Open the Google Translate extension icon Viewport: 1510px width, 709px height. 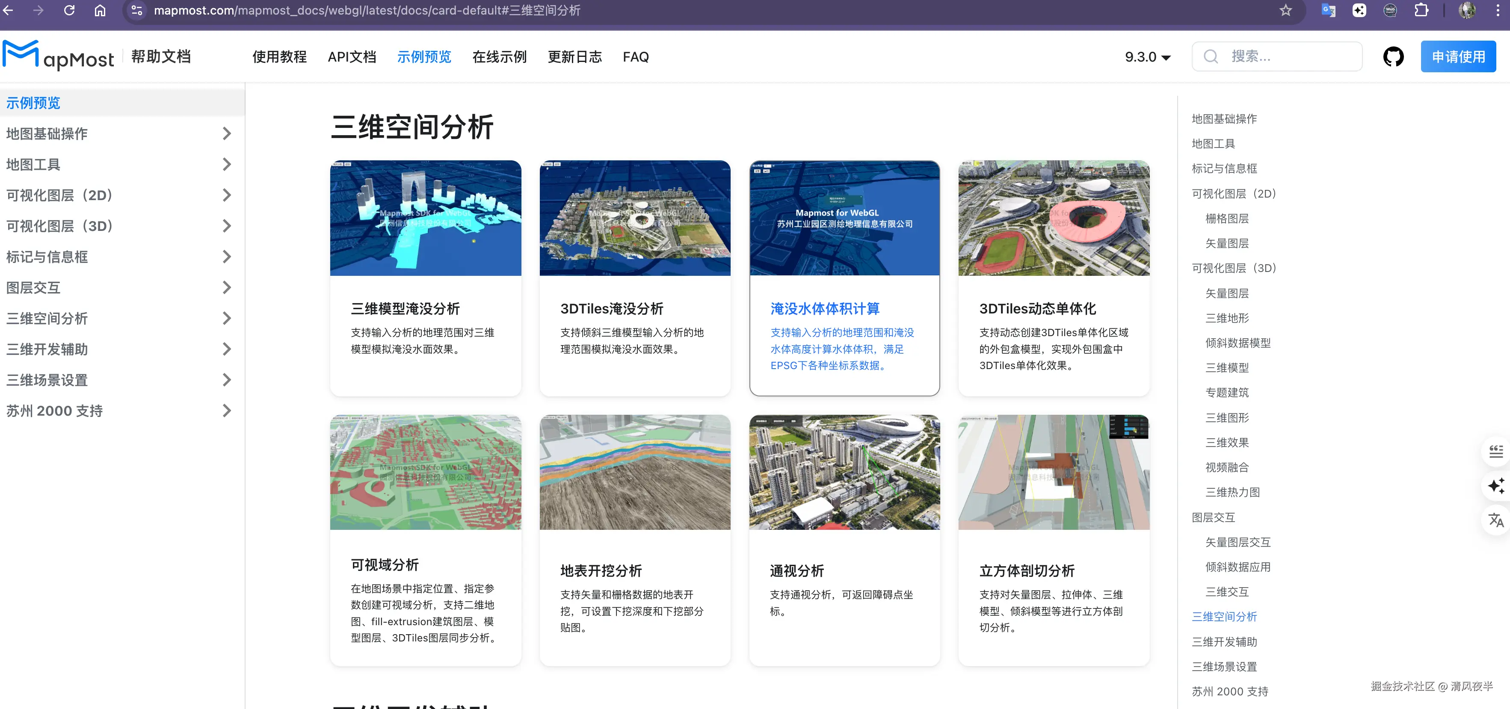coord(1328,11)
